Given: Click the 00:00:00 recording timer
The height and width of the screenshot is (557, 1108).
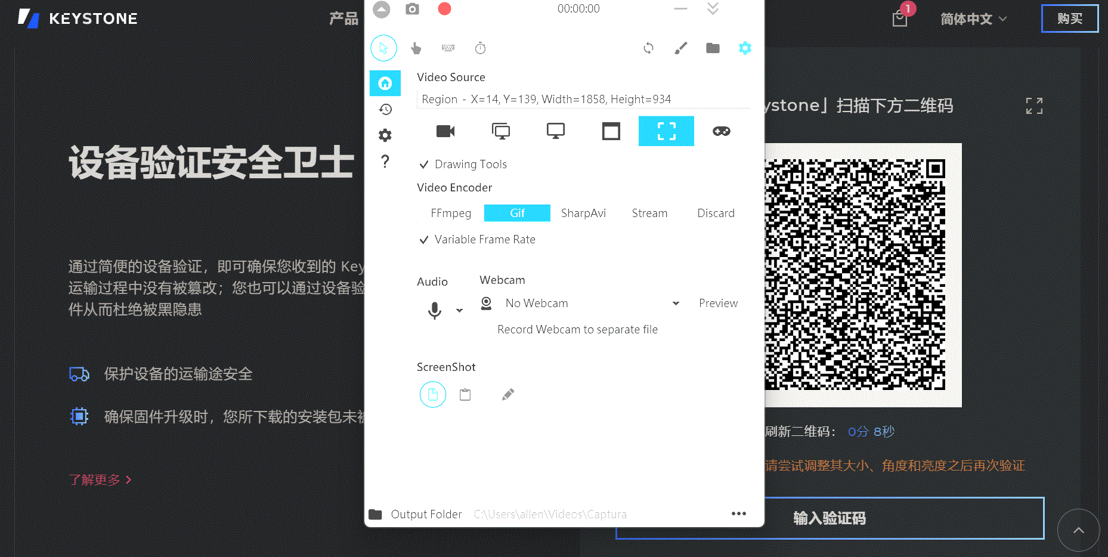Looking at the screenshot, I should tap(578, 9).
